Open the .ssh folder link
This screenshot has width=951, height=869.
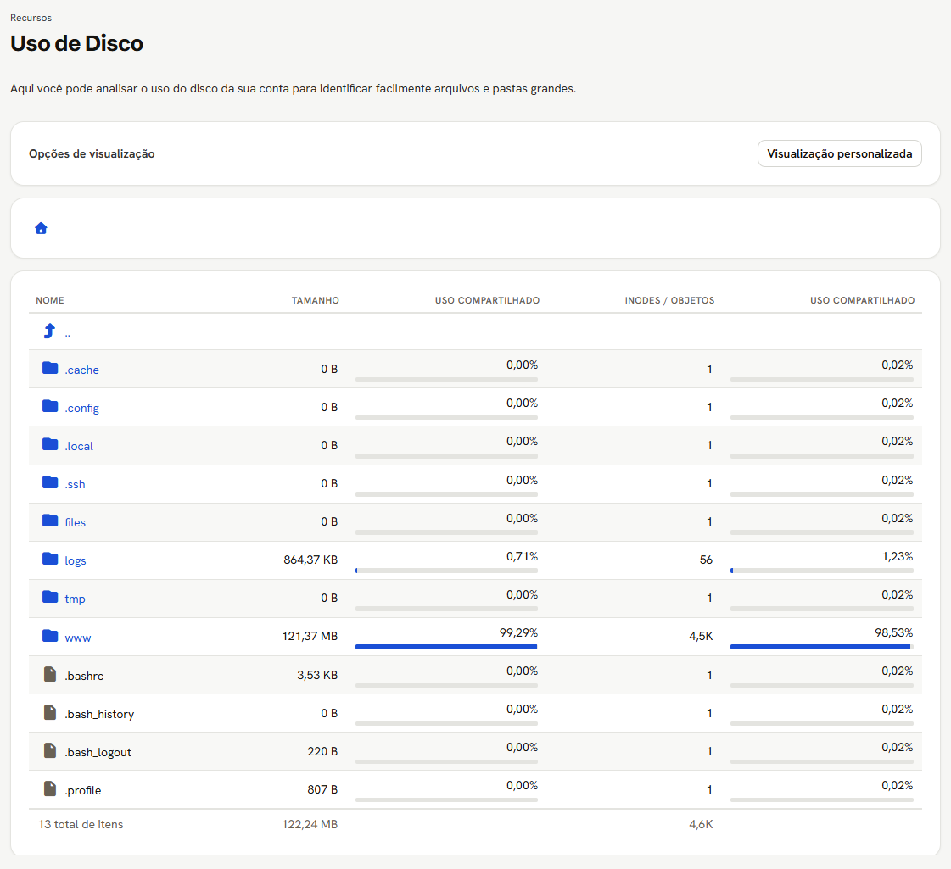tap(76, 484)
